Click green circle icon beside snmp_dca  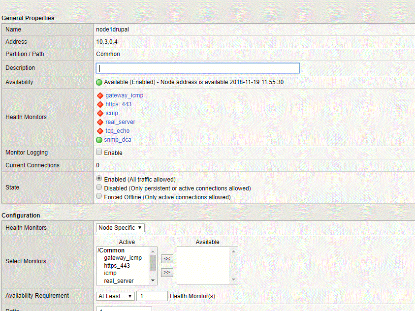(x=99, y=140)
